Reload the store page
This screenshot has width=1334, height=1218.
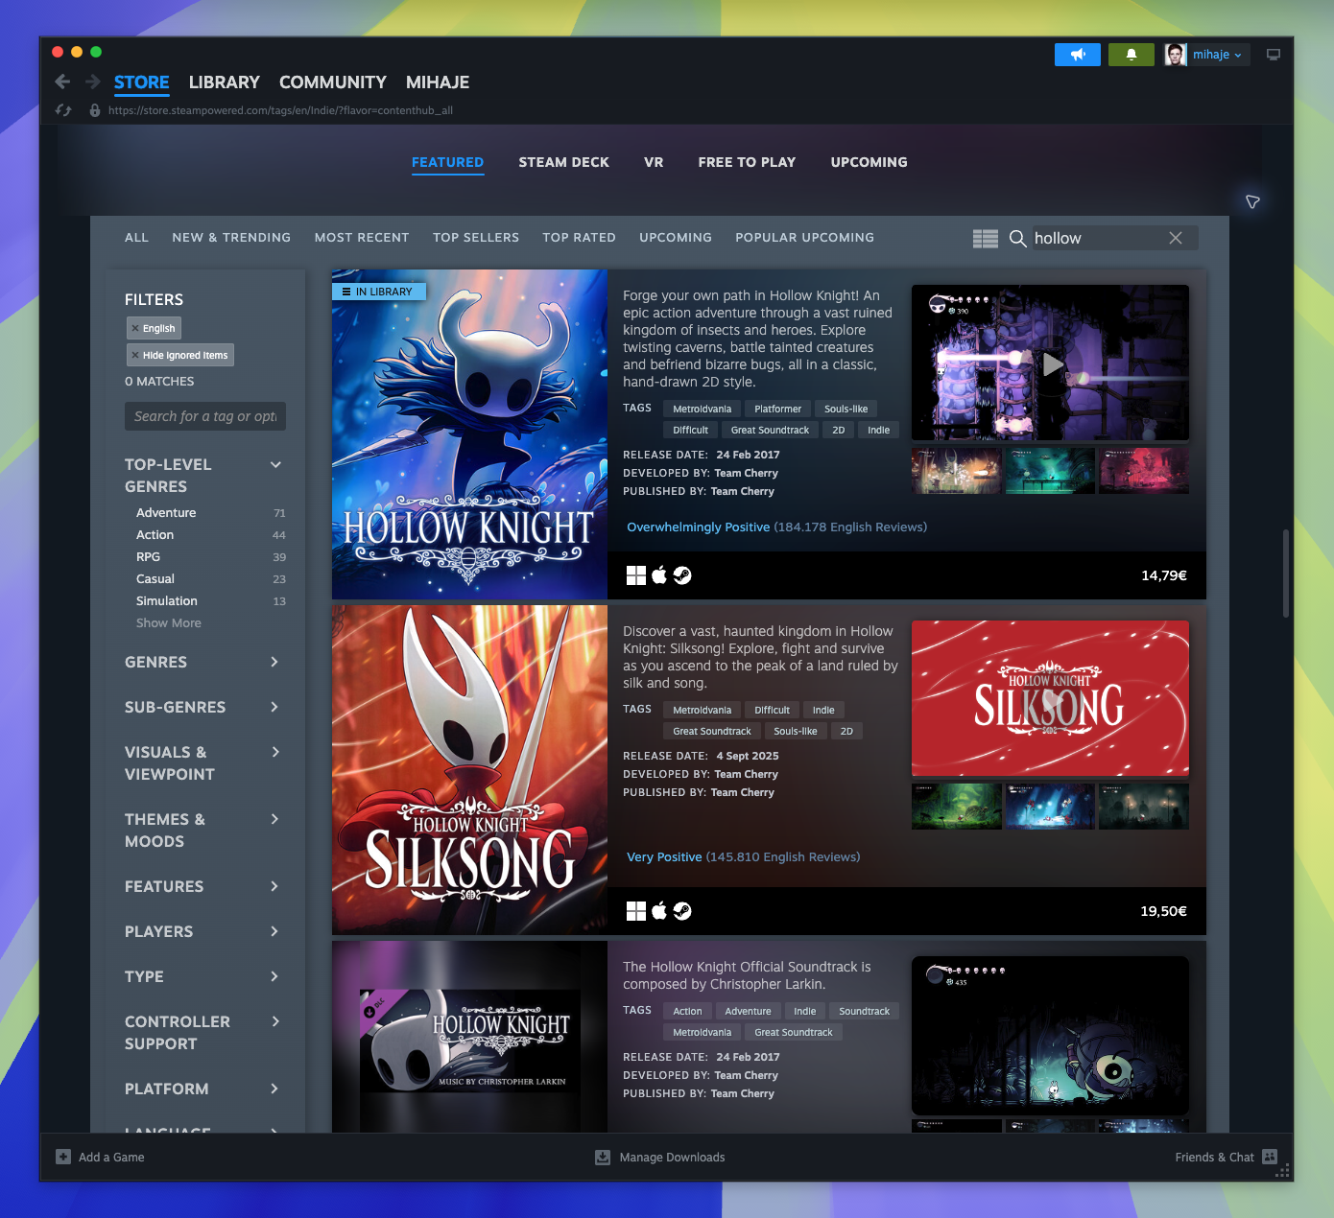click(63, 110)
